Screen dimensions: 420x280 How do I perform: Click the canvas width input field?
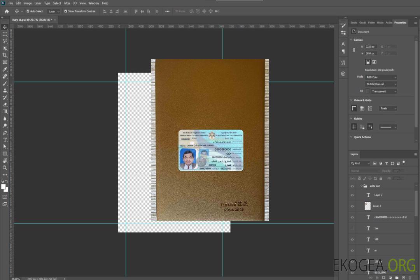click(x=371, y=47)
